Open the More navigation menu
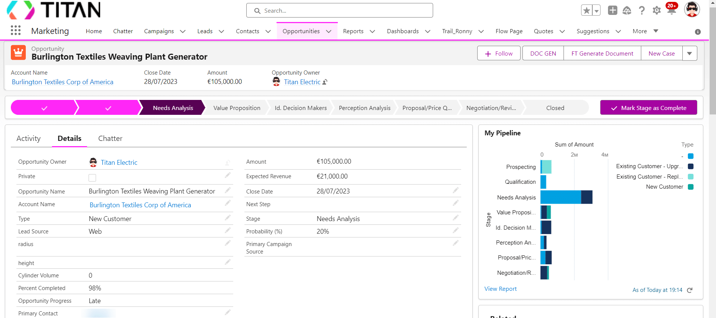 click(x=645, y=31)
